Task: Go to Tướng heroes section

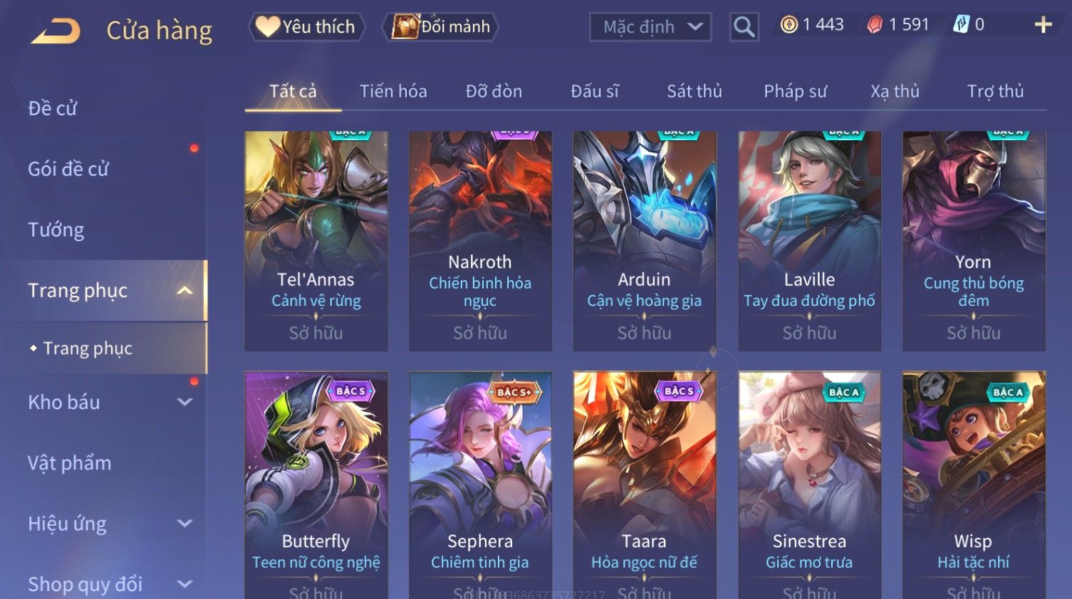Action: pyautogui.click(x=56, y=230)
